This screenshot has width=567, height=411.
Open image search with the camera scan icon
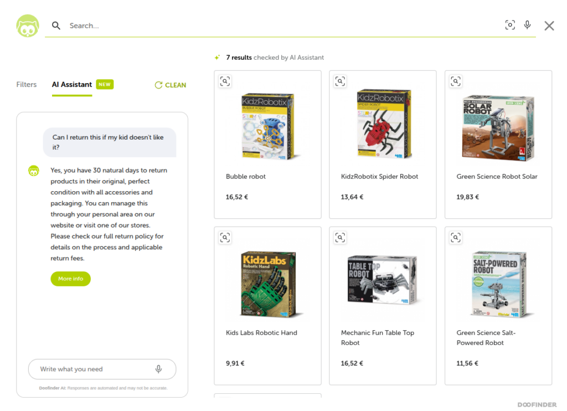510,24
